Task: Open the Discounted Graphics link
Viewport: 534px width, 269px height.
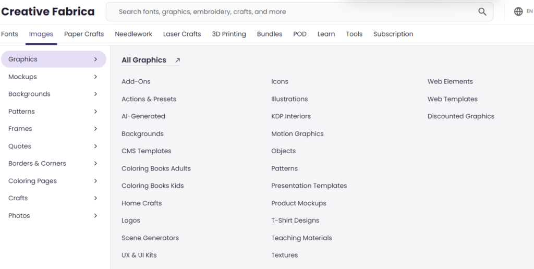Action: 461,116
